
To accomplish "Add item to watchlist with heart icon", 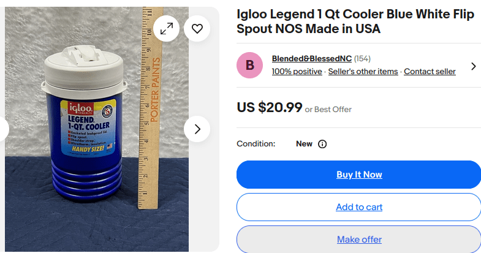I will (197, 28).
